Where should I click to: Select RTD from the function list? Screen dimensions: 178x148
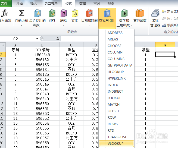pyautogui.click(x=116, y=131)
